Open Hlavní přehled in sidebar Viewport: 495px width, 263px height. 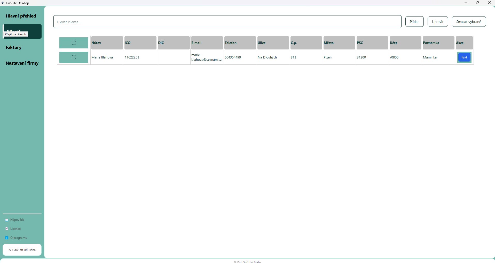pos(21,16)
